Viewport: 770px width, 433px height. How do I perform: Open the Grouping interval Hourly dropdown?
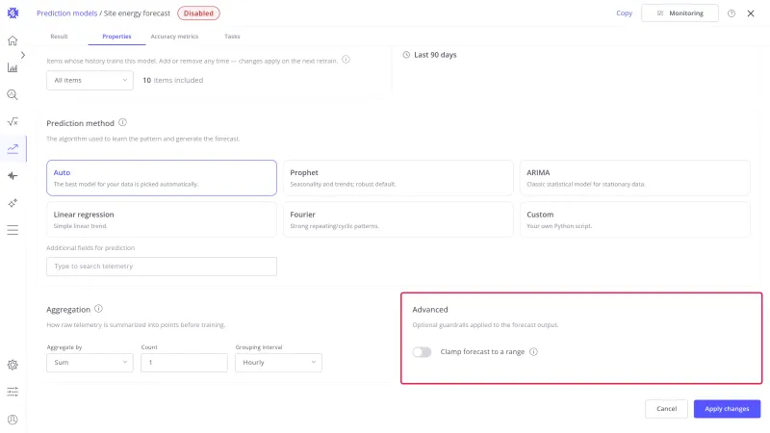(278, 363)
